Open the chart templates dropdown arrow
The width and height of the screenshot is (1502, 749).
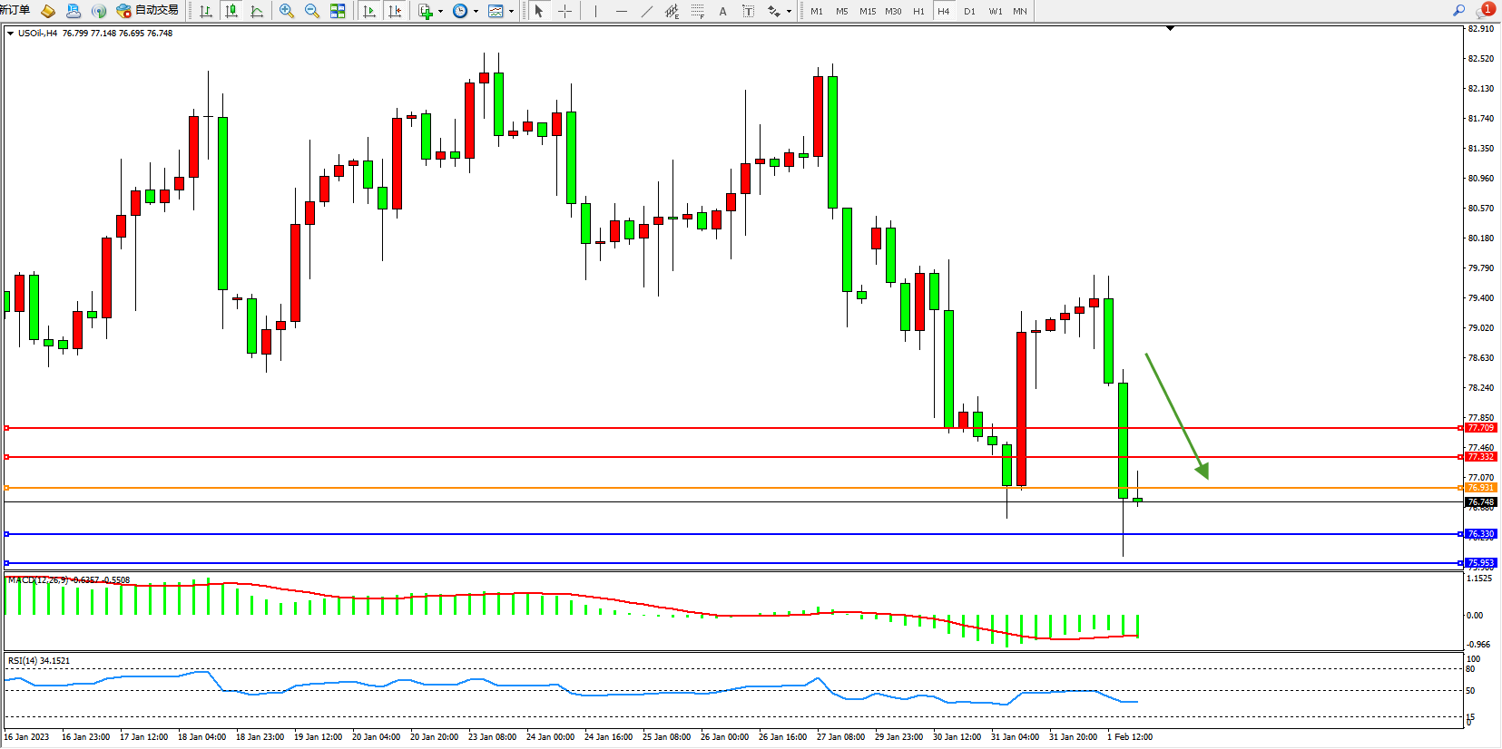tap(511, 12)
